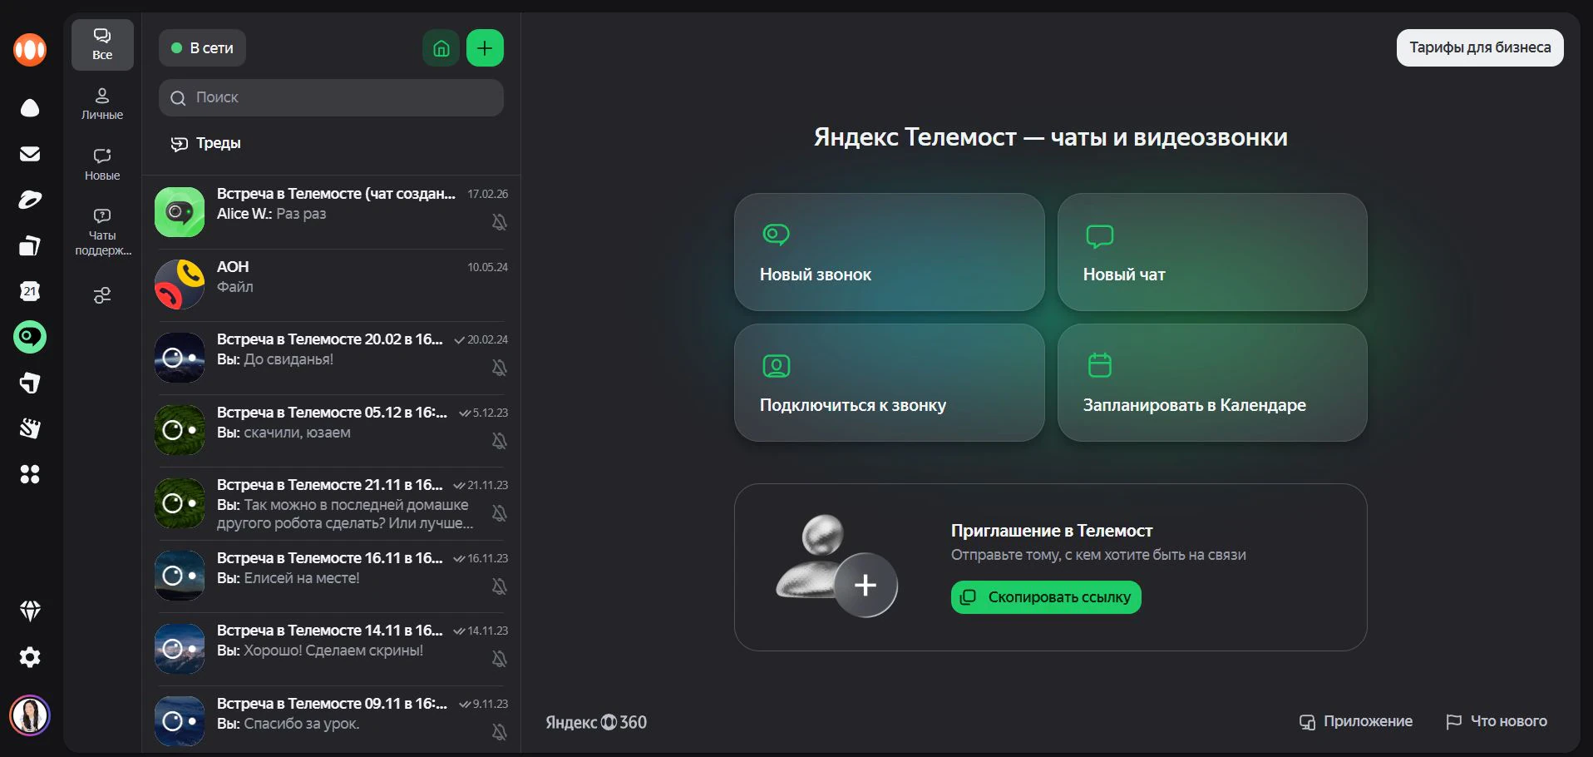Open the 'Приложение' link
This screenshot has width=1593, height=757.
[1356, 721]
